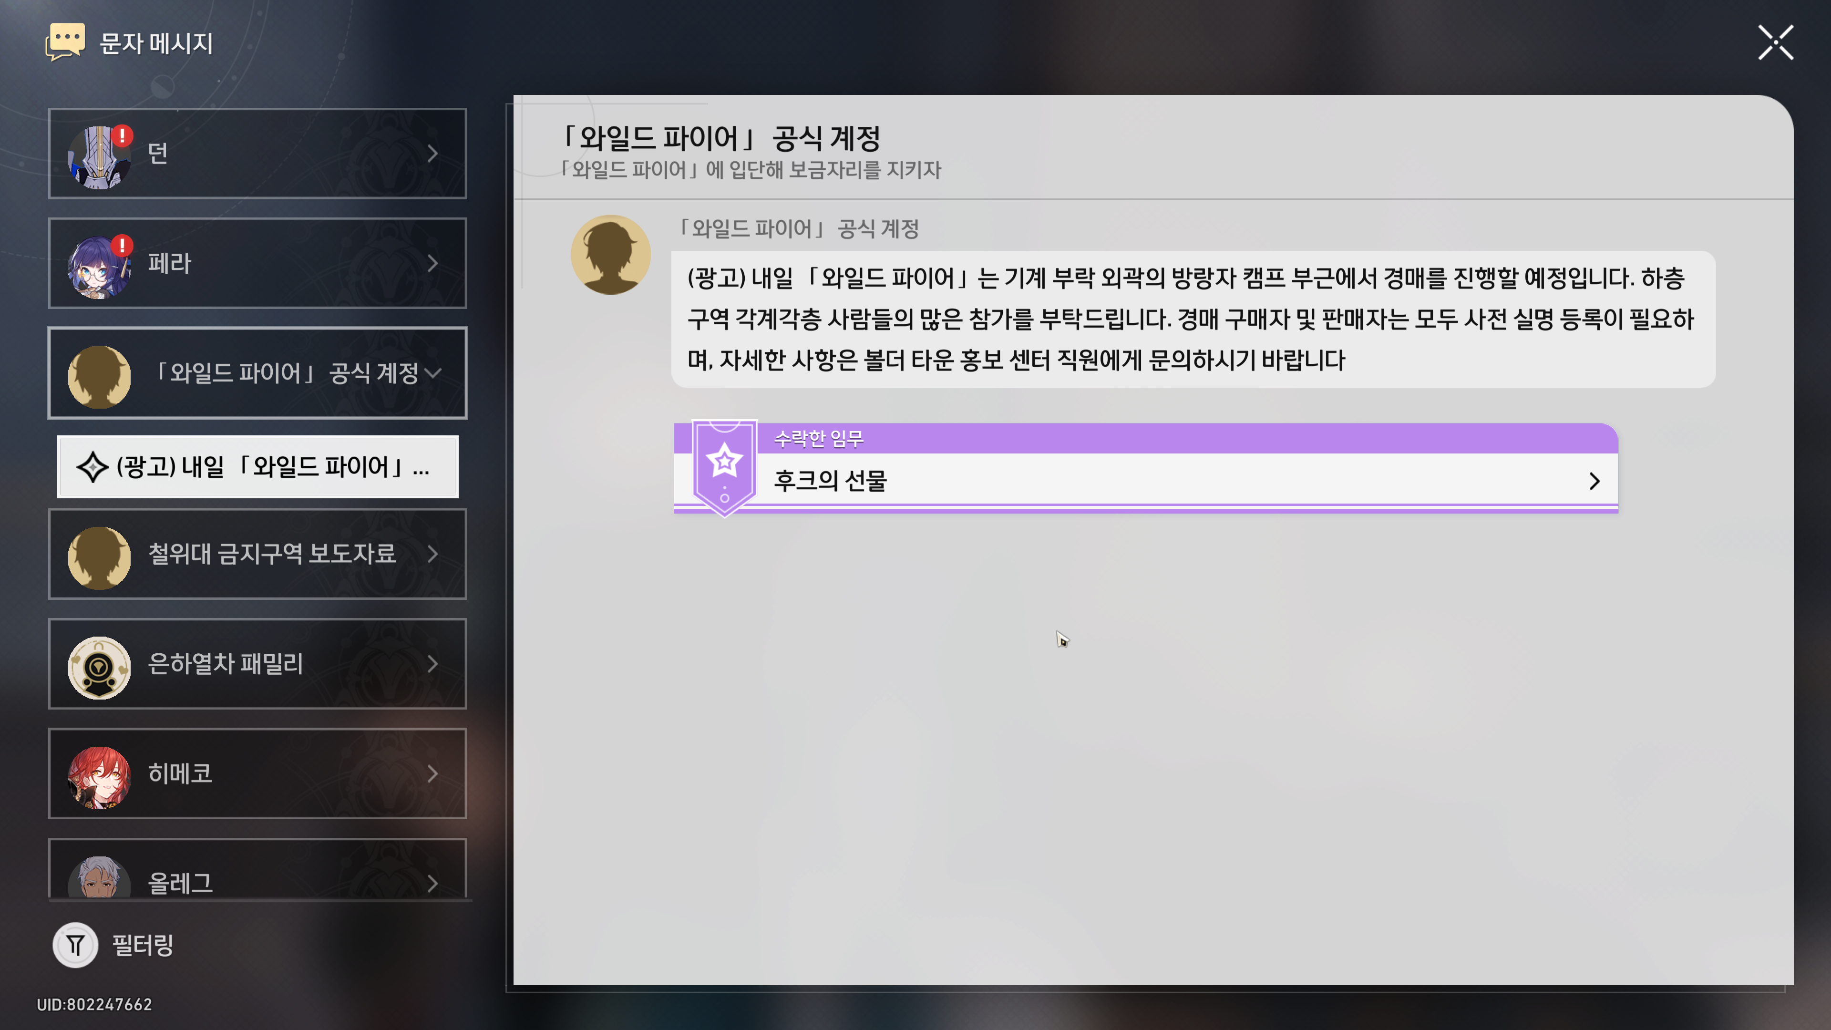Click 던's avatar with red alert badge
Viewport: 1831px width, 1030px height.
pos(100,156)
